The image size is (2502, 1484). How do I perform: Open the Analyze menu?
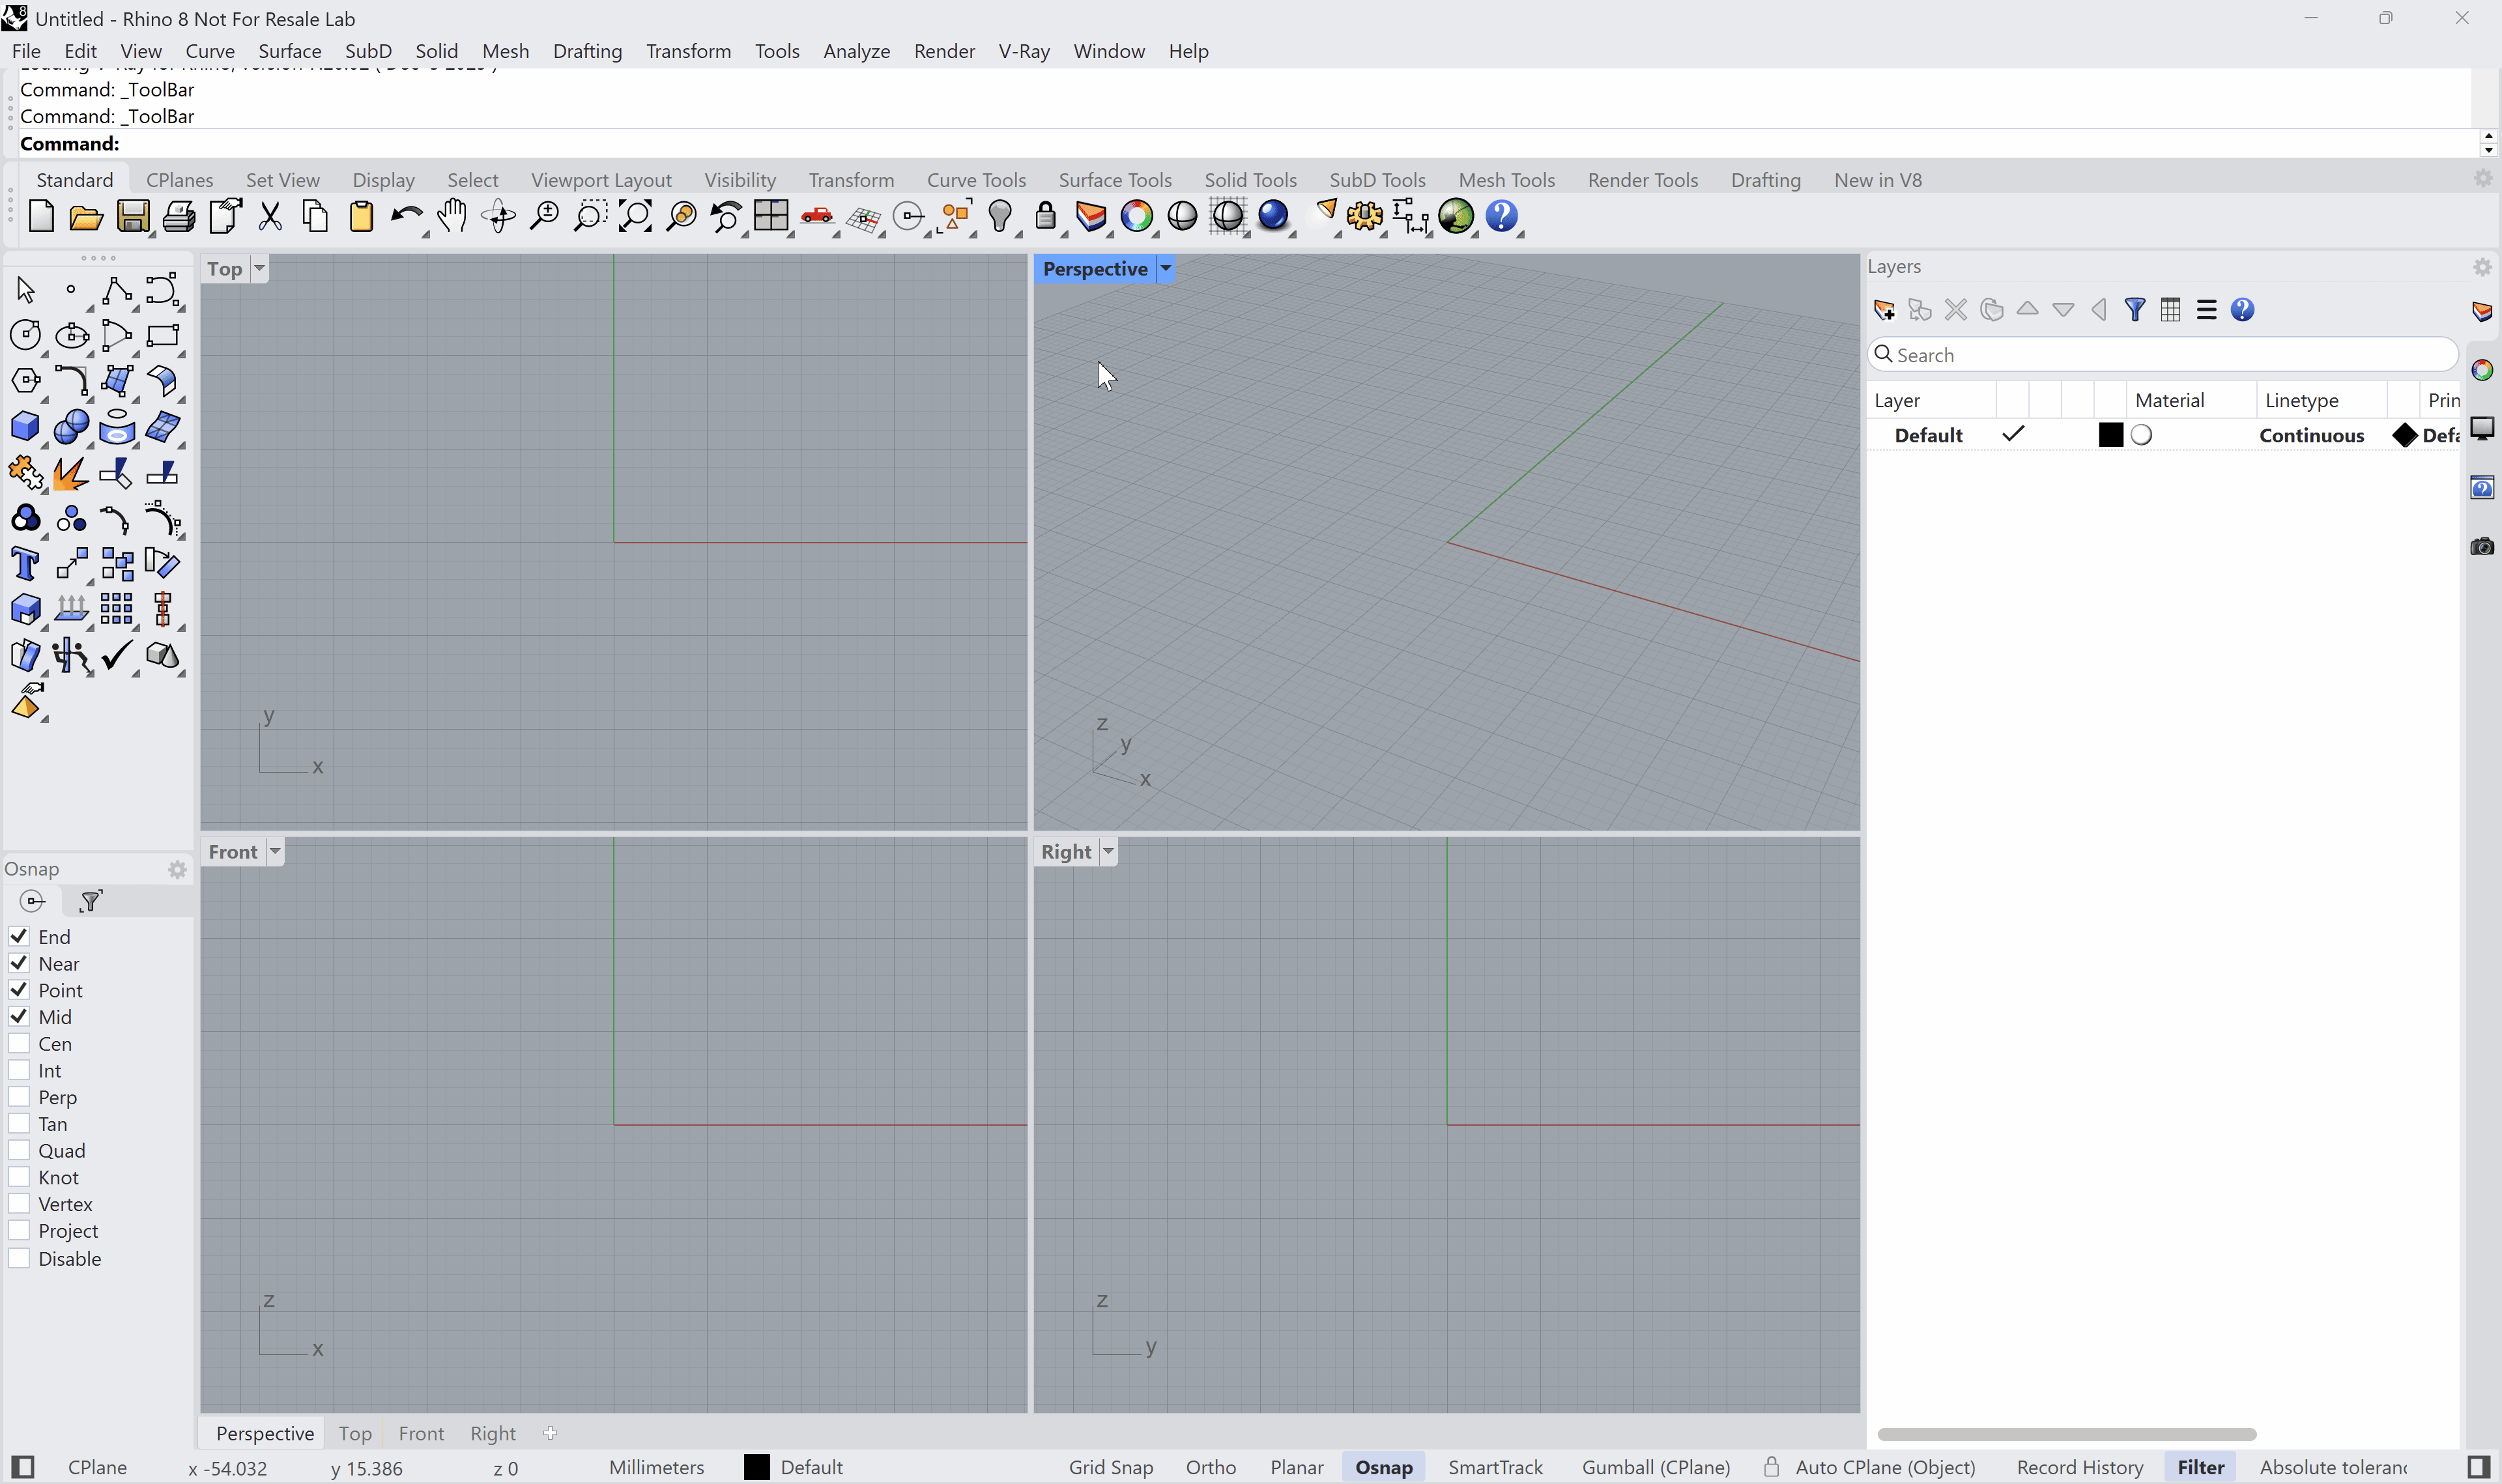(x=857, y=51)
